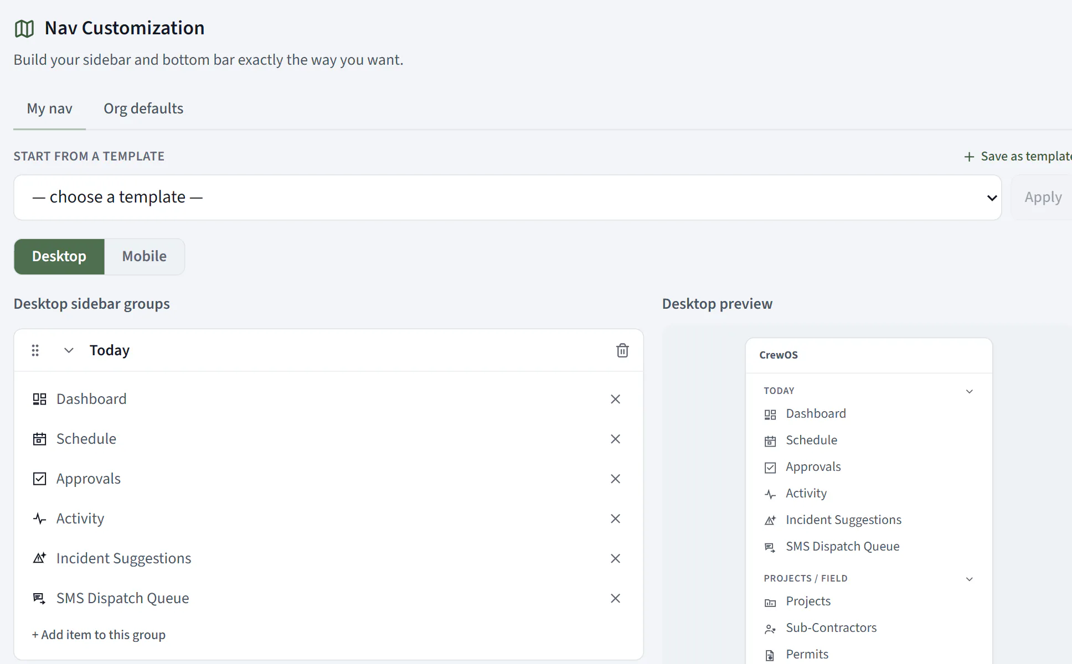Remove Dashboard from the Today group
This screenshot has height=664, width=1072.
point(615,399)
